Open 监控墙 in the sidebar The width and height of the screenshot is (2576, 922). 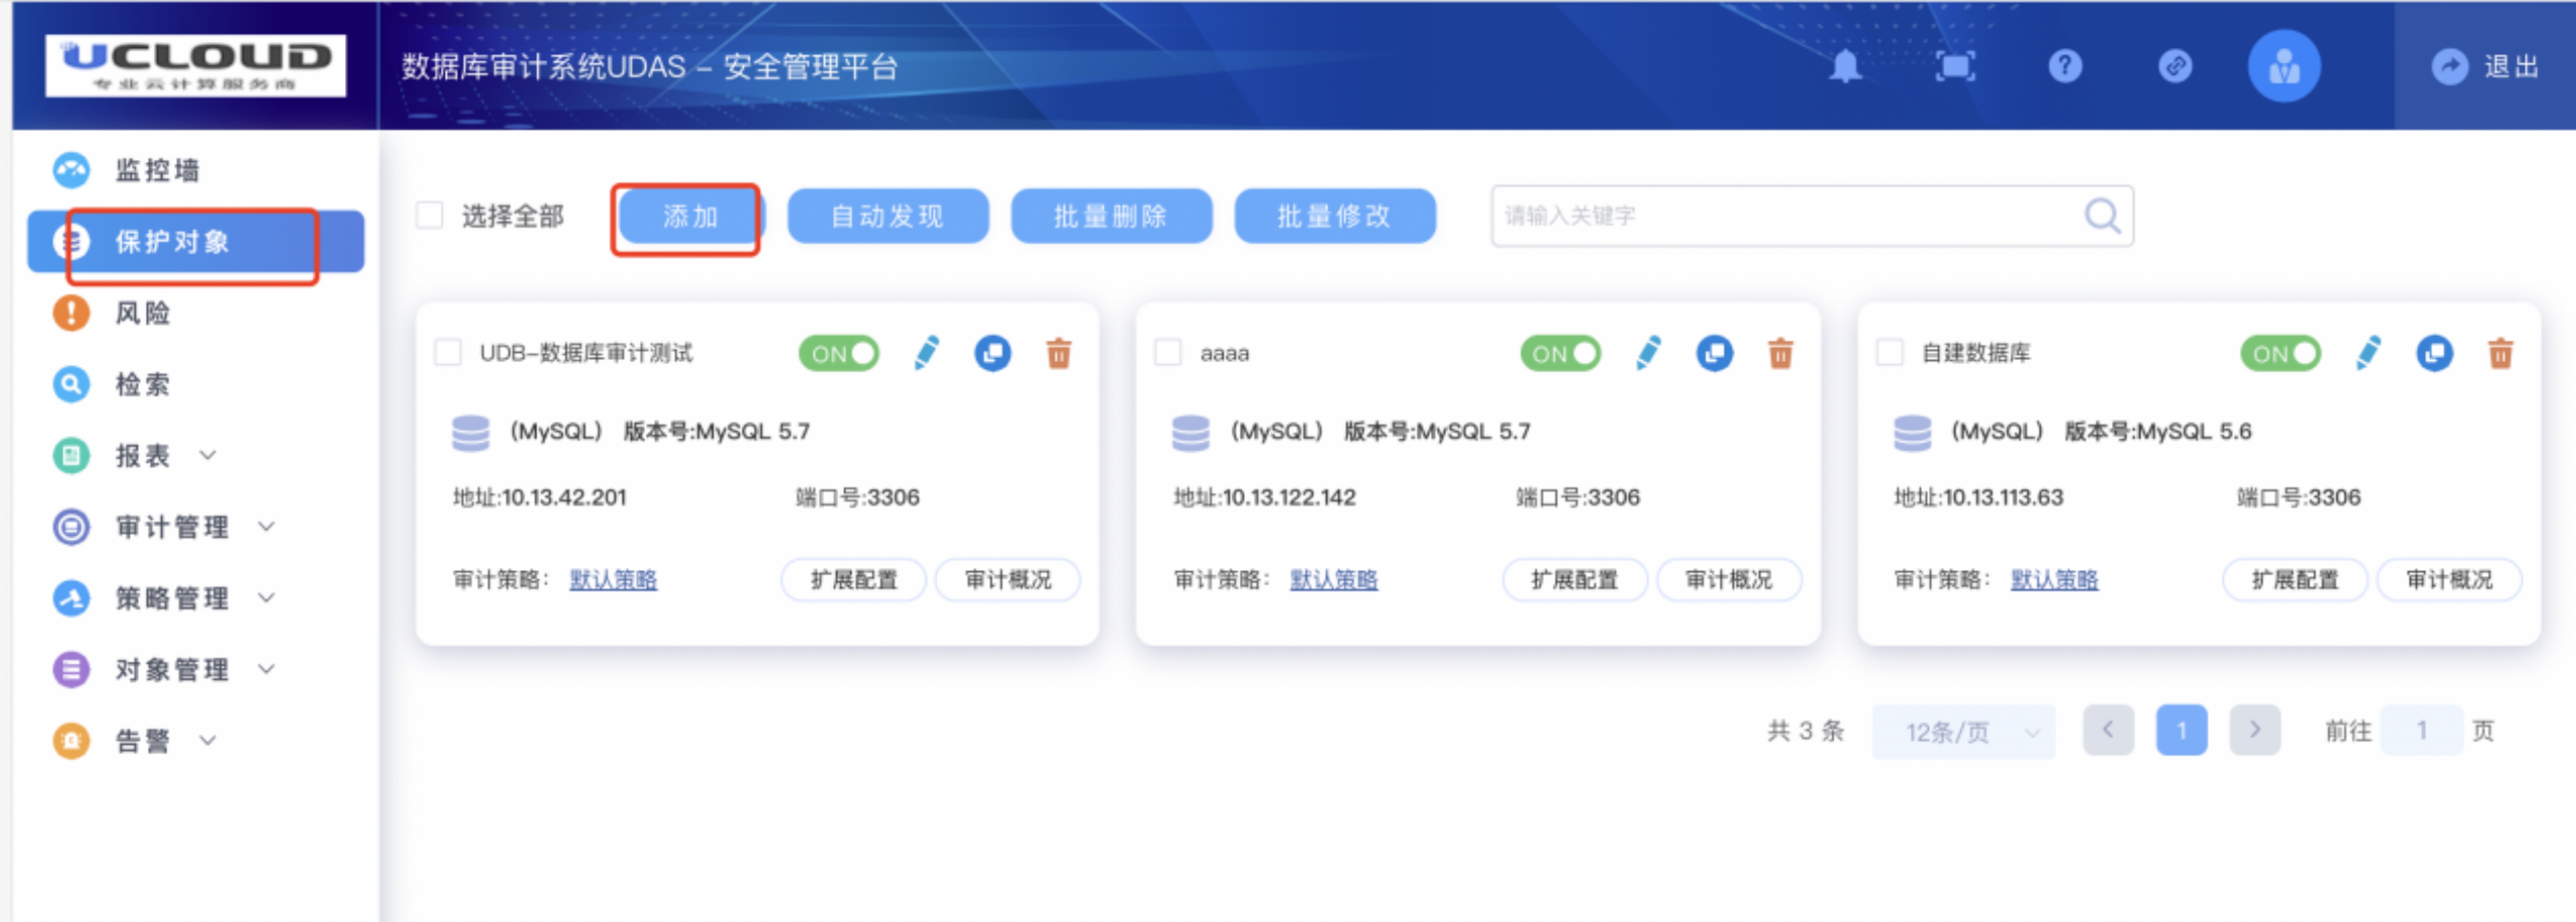click(157, 170)
